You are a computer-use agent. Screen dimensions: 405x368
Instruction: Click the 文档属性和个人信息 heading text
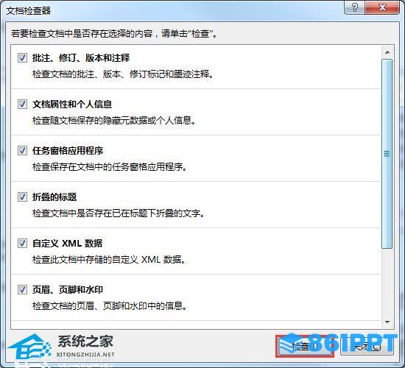[72, 105]
